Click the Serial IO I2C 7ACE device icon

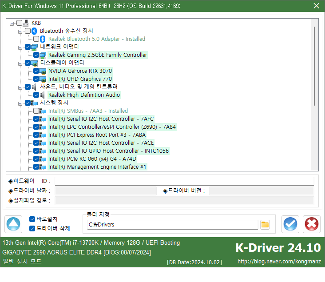pos(43,143)
